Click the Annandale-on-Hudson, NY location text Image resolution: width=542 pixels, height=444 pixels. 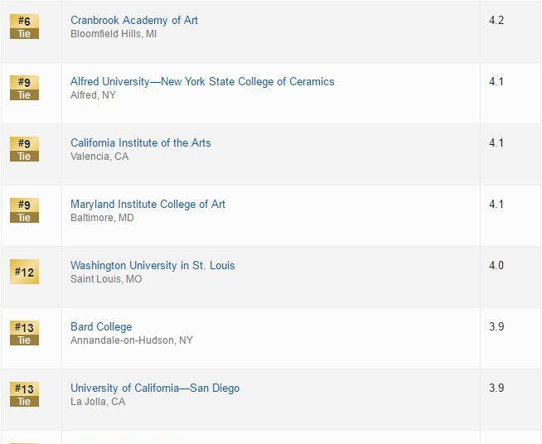(x=132, y=340)
